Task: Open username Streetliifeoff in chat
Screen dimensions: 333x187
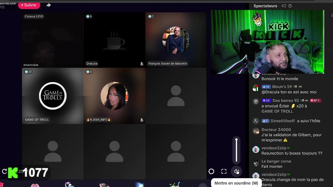Action: pos(283,121)
